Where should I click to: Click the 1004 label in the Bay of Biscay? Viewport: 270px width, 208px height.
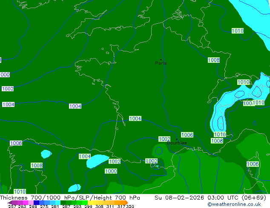click(75, 106)
